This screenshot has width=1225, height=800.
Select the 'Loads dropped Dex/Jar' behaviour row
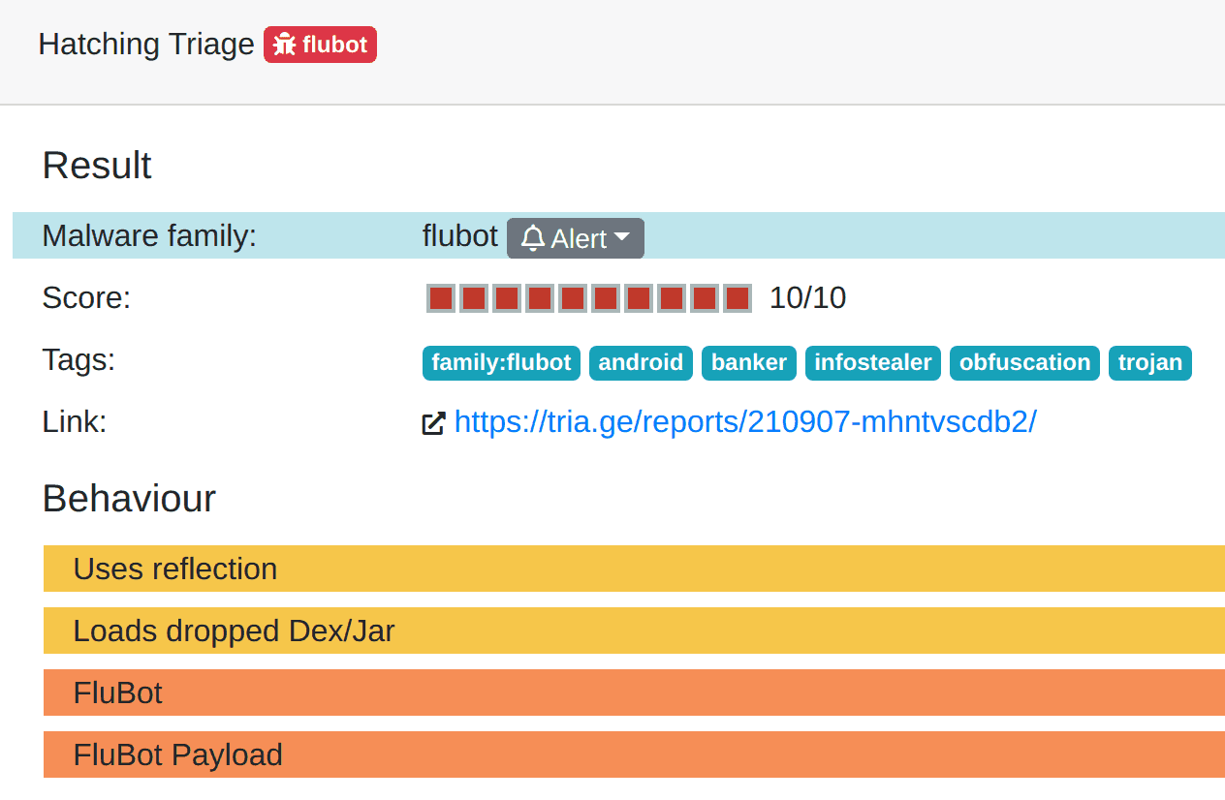(x=634, y=631)
